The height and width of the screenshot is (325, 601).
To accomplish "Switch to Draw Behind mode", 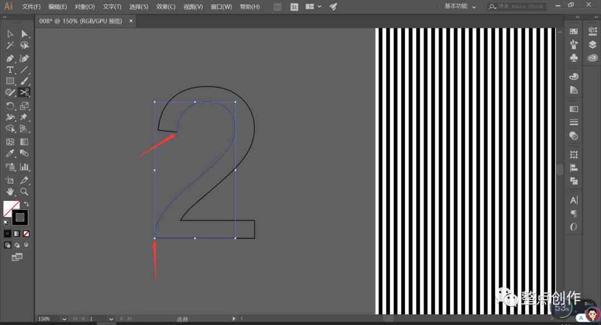I will point(17,245).
